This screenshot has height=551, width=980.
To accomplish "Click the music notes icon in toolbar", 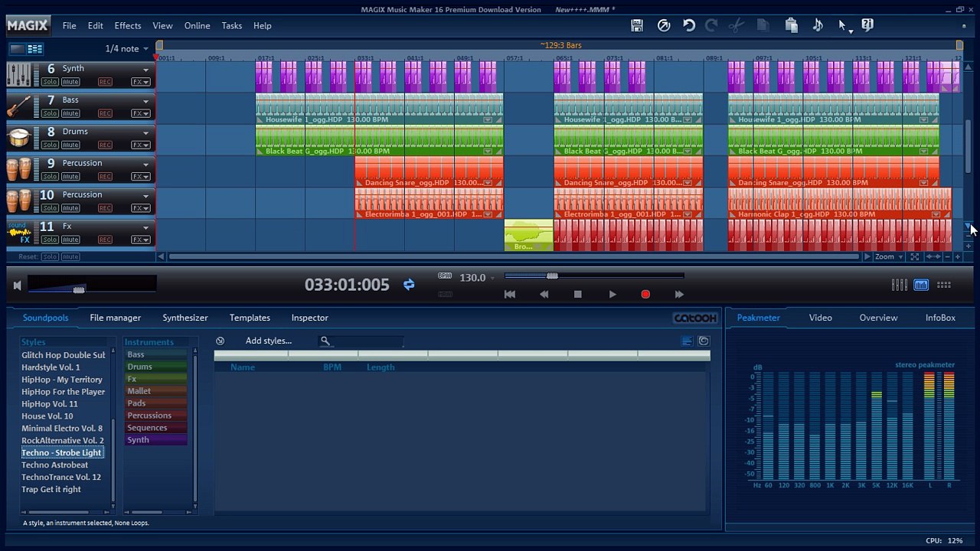I will click(x=818, y=25).
